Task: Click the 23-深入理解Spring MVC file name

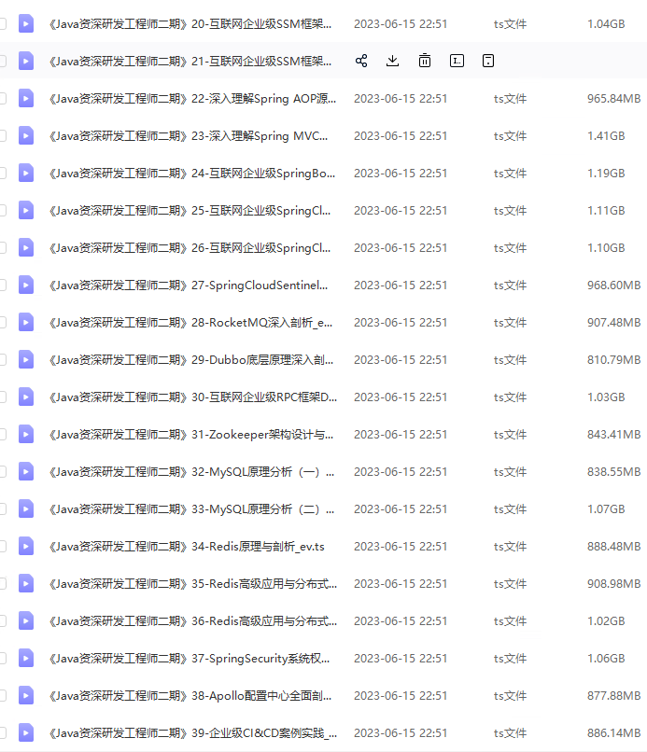Action: [188, 135]
